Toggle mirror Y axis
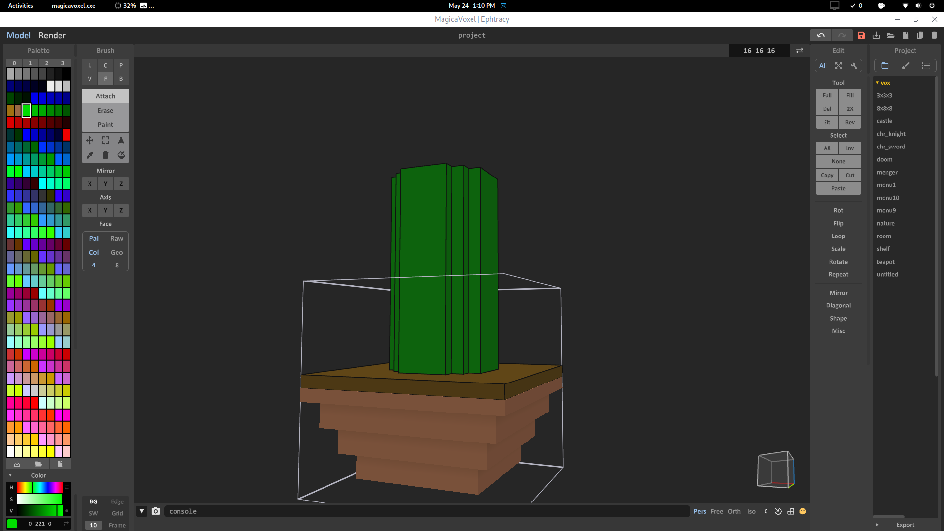This screenshot has width=944, height=531. click(x=105, y=184)
